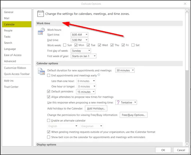Open the Add-ins category
Image resolution: width=191 pixels, height=155 pixels.
click(x=17, y=81)
